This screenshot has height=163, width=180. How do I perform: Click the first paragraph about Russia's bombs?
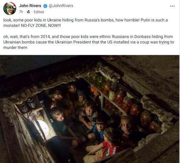(85, 23)
